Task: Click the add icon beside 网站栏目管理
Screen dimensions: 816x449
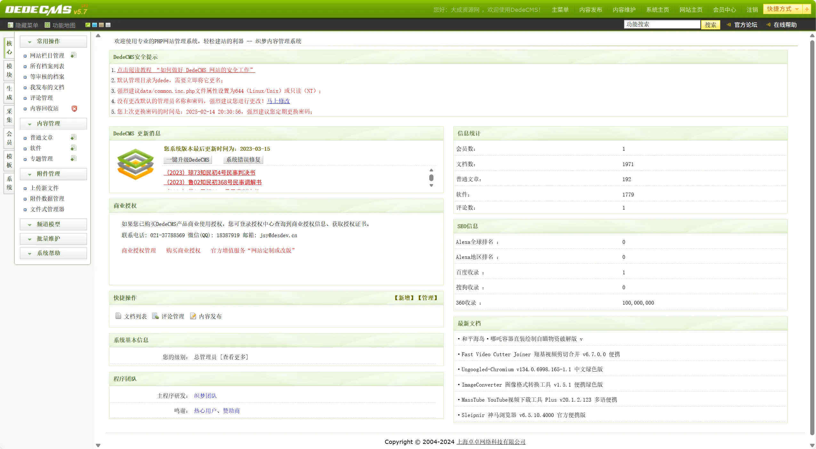Action: (x=73, y=55)
